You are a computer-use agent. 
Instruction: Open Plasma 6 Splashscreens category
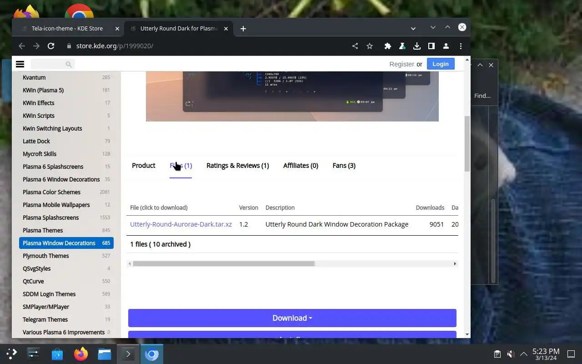click(x=53, y=167)
